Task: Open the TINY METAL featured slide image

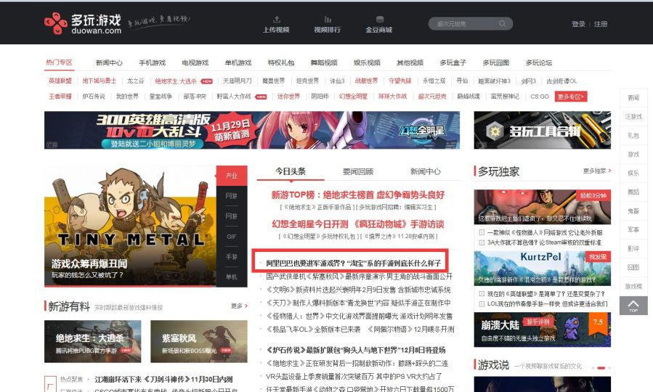Action: pyautogui.click(x=130, y=226)
